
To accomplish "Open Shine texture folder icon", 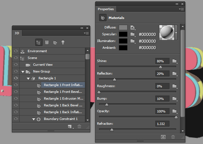I will pos(175,61).
